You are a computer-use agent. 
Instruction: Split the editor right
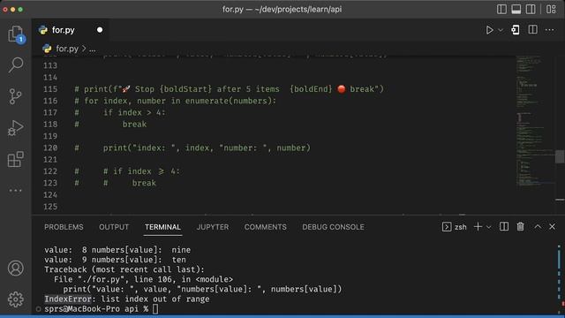(532, 29)
